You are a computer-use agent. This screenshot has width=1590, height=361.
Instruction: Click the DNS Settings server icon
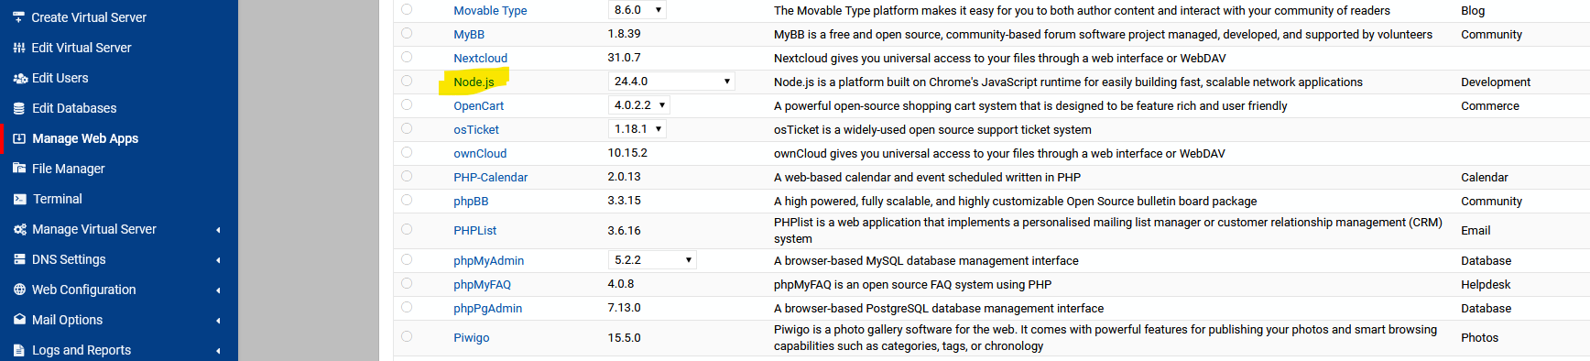[x=19, y=259]
